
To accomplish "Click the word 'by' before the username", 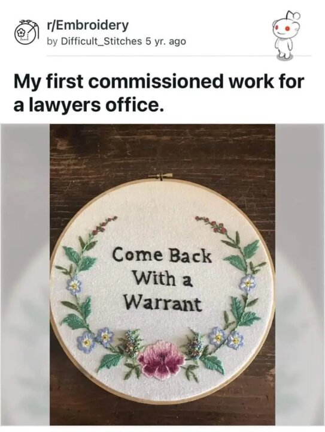I will point(53,41).
